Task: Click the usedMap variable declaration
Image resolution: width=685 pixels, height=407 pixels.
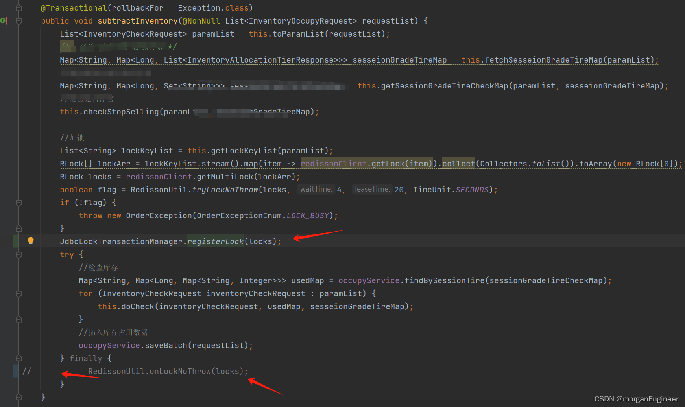Action: 308,280
